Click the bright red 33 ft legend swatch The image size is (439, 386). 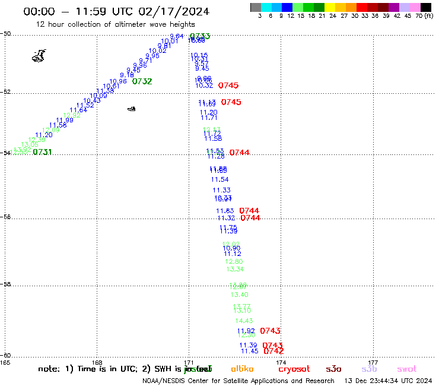(x=362, y=7)
